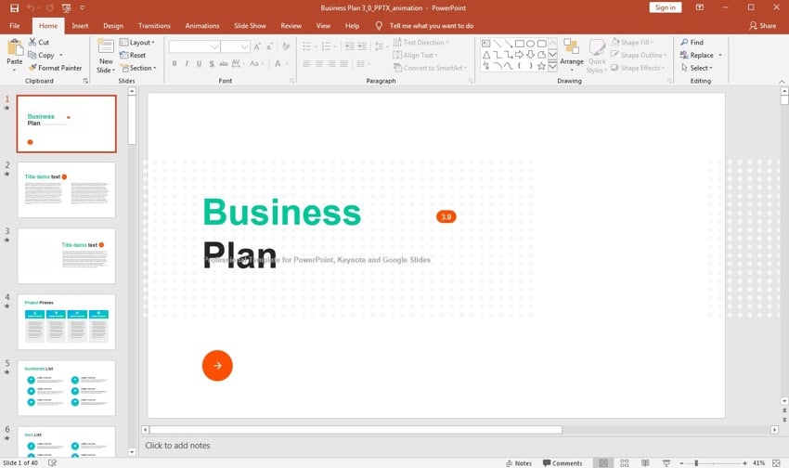This screenshot has width=789, height=468.
Task: Click the Paste clipboard icon
Action: 14,52
